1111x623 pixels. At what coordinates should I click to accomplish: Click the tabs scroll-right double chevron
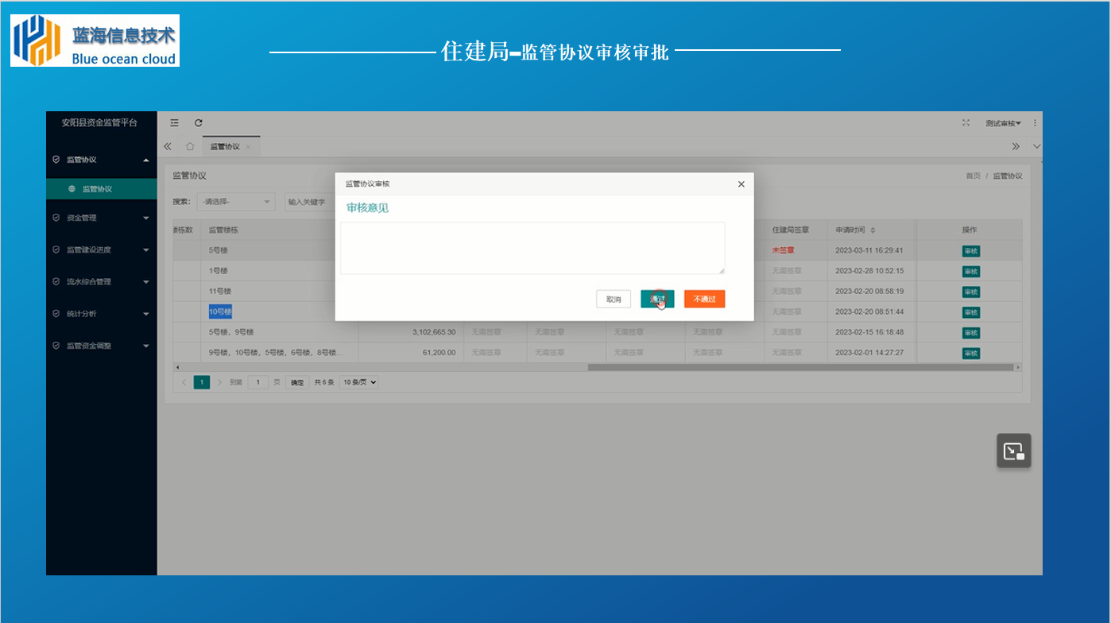pos(1016,146)
